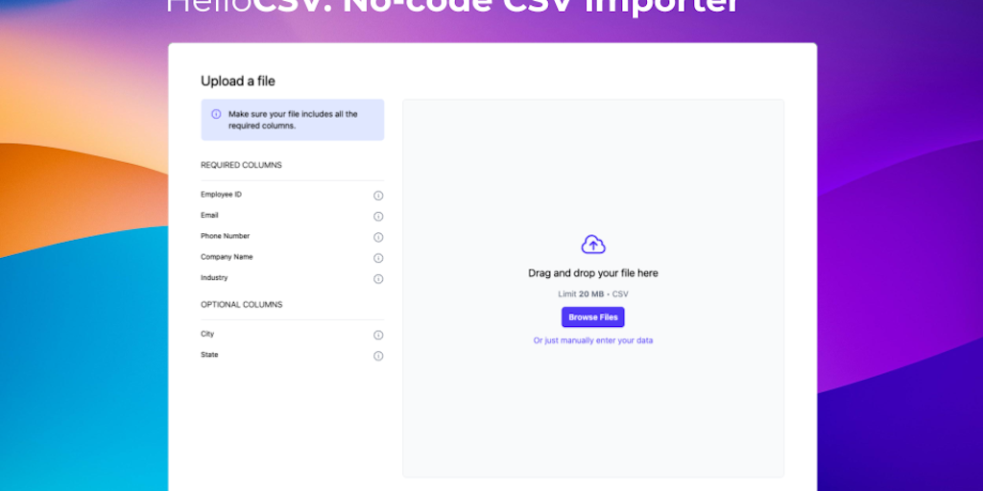The image size is (983, 491).
Task: Click the REQUIRED COLUMNS section header
Action: (241, 165)
